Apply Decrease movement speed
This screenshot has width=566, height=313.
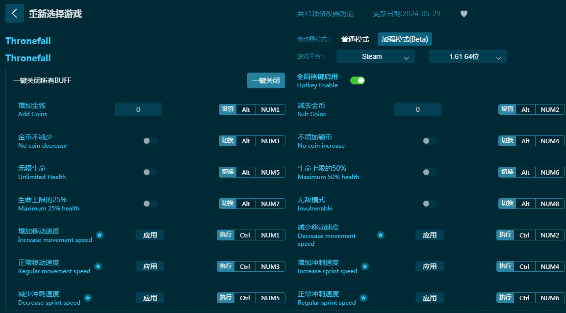(x=430, y=235)
